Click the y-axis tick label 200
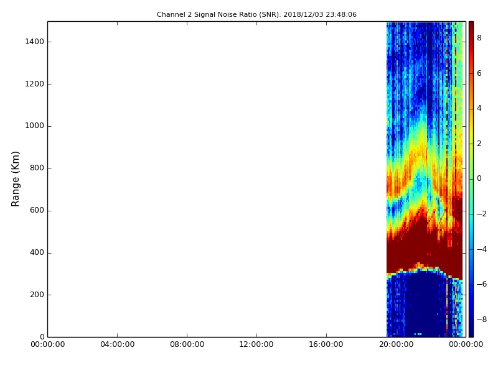Screen dimensions: 498x373 pyautogui.click(x=37, y=295)
